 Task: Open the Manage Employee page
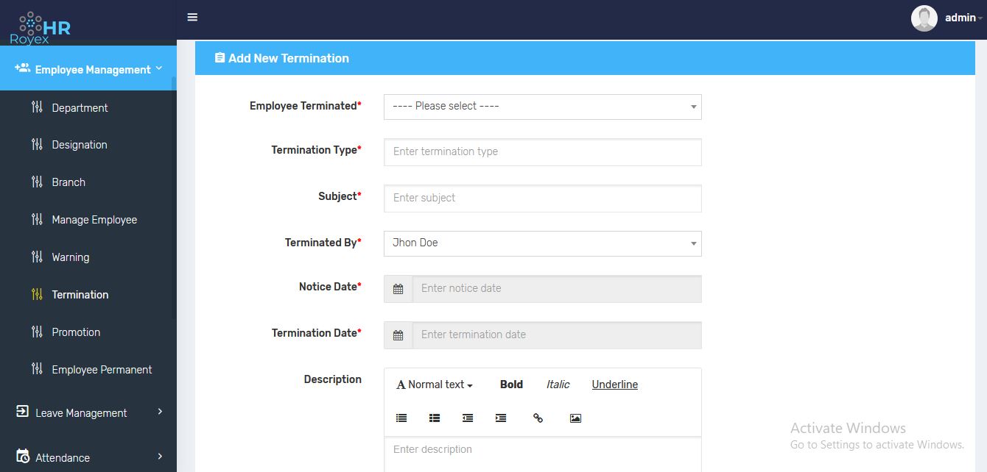(x=94, y=219)
